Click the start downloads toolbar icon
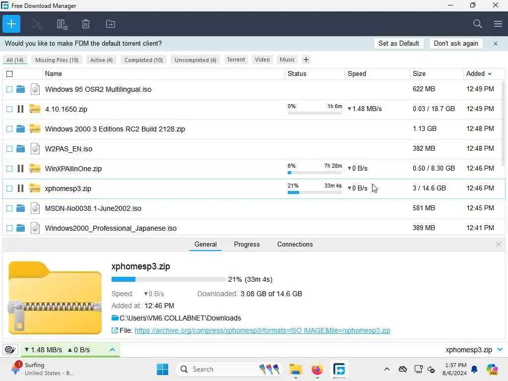The image size is (508, 381). 37,24
